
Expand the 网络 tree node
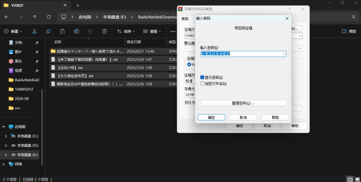point(4,164)
